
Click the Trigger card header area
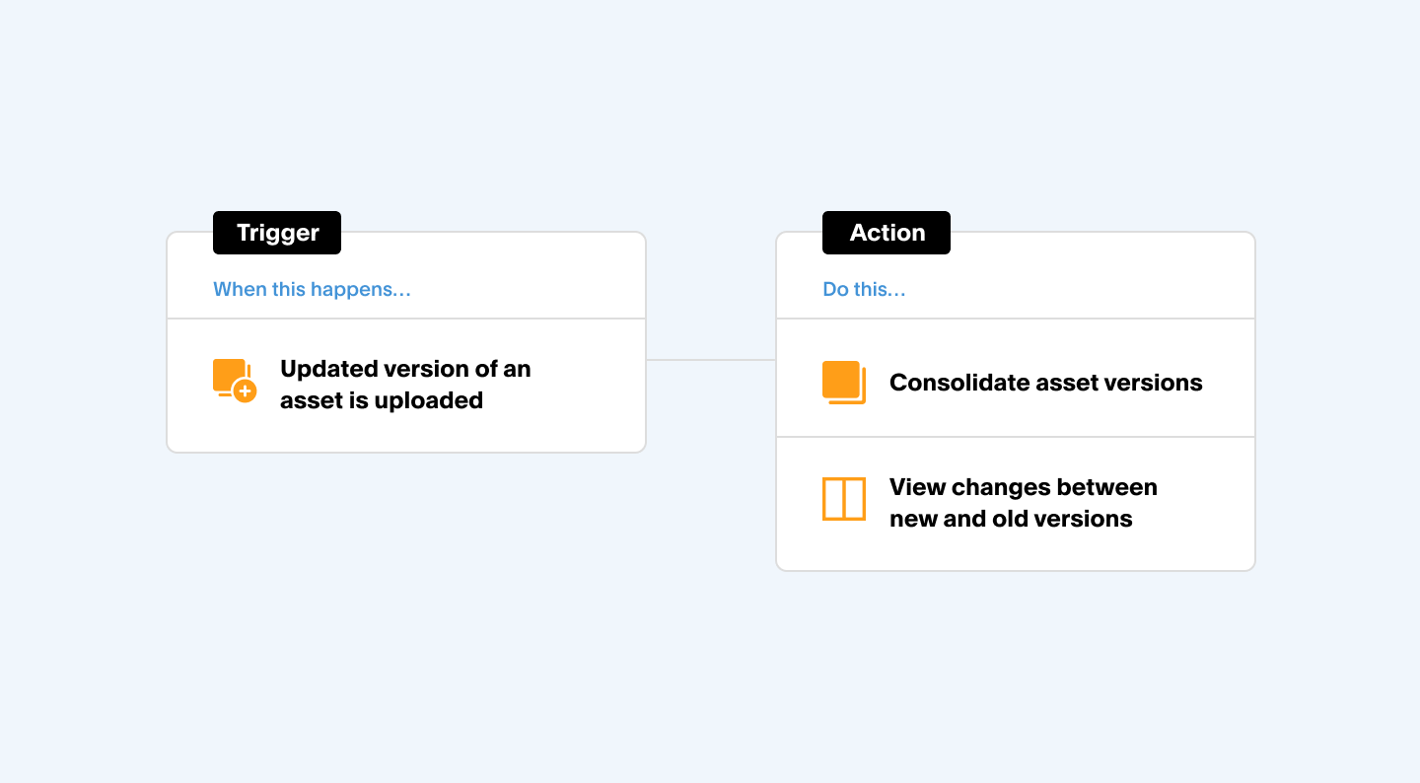click(x=406, y=276)
